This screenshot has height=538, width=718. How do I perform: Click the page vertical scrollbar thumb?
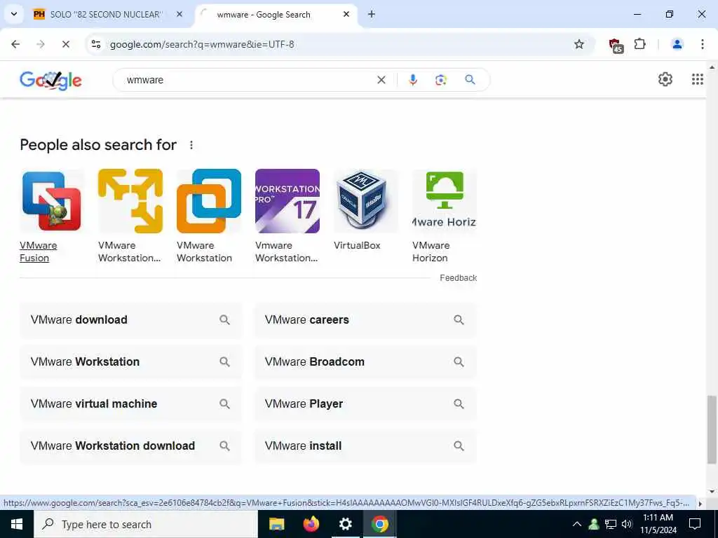click(x=712, y=429)
